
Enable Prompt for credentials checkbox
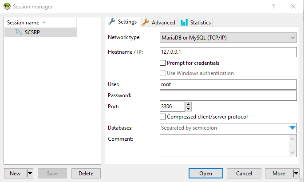(x=162, y=63)
